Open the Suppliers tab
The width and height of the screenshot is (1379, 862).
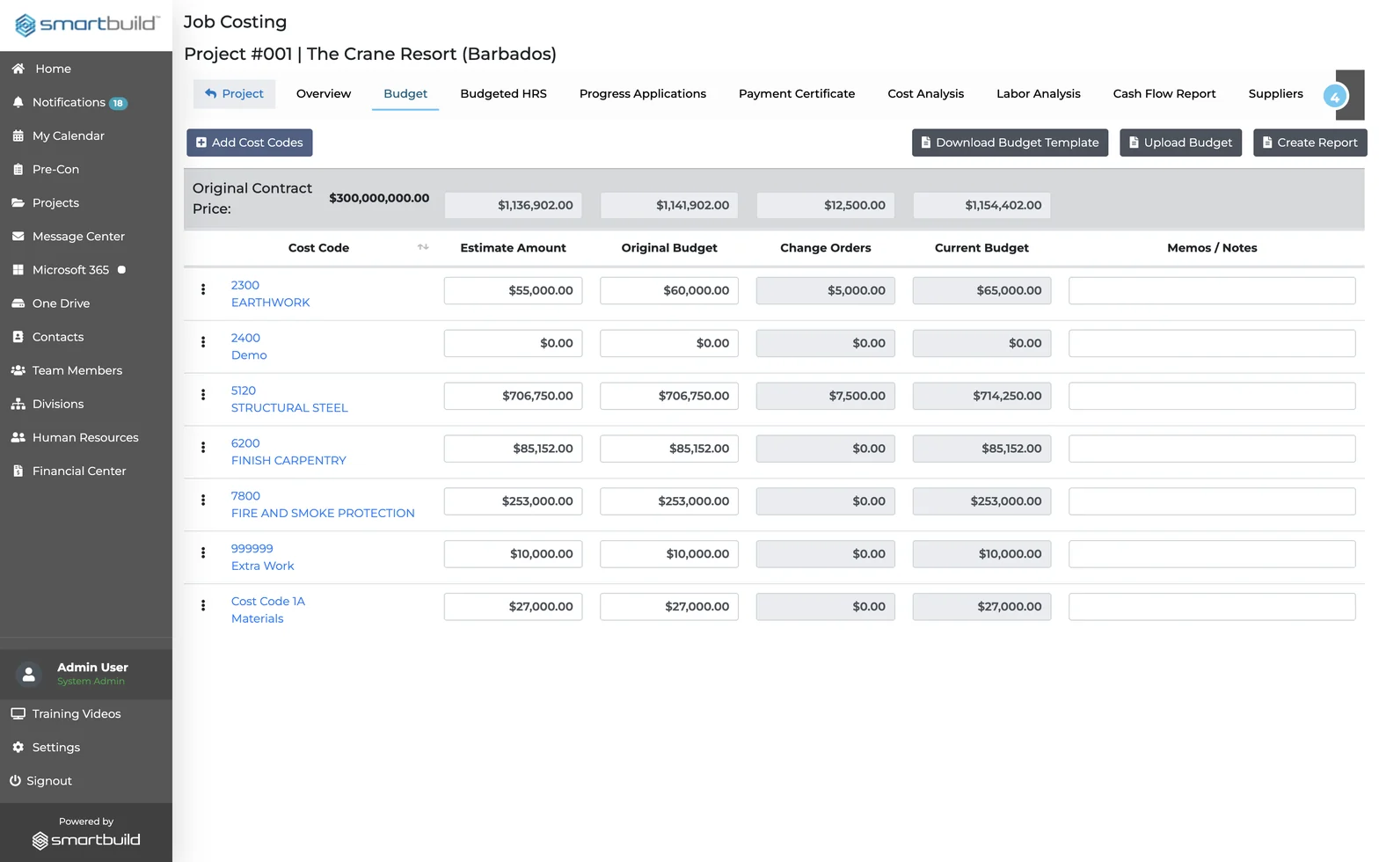click(1275, 93)
